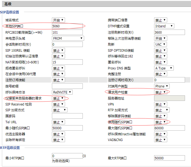Open the DTMF模式设置 Inband dropdown
The image size is (191, 167).
(x=164, y=26)
